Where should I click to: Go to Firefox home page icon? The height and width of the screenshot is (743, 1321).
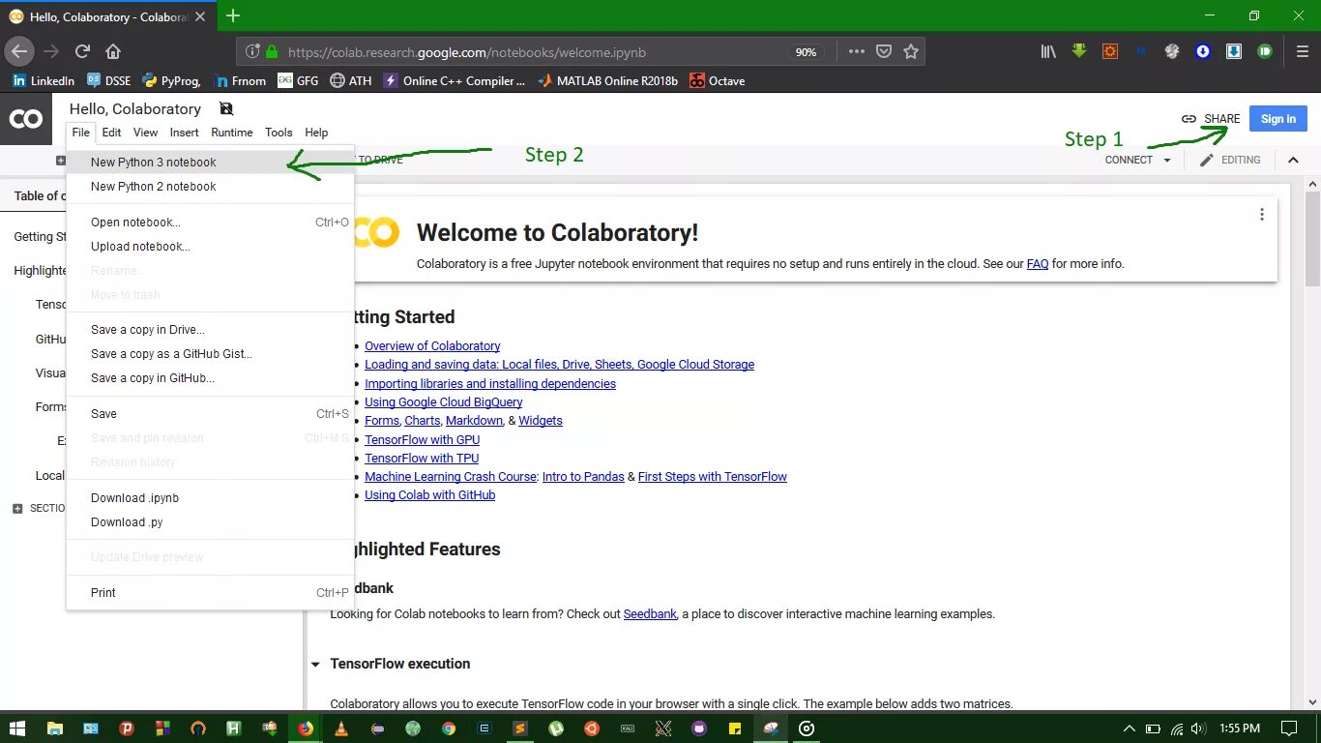point(113,51)
